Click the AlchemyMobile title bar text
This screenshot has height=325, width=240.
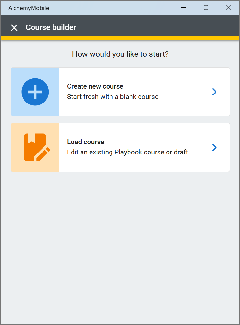[29, 8]
